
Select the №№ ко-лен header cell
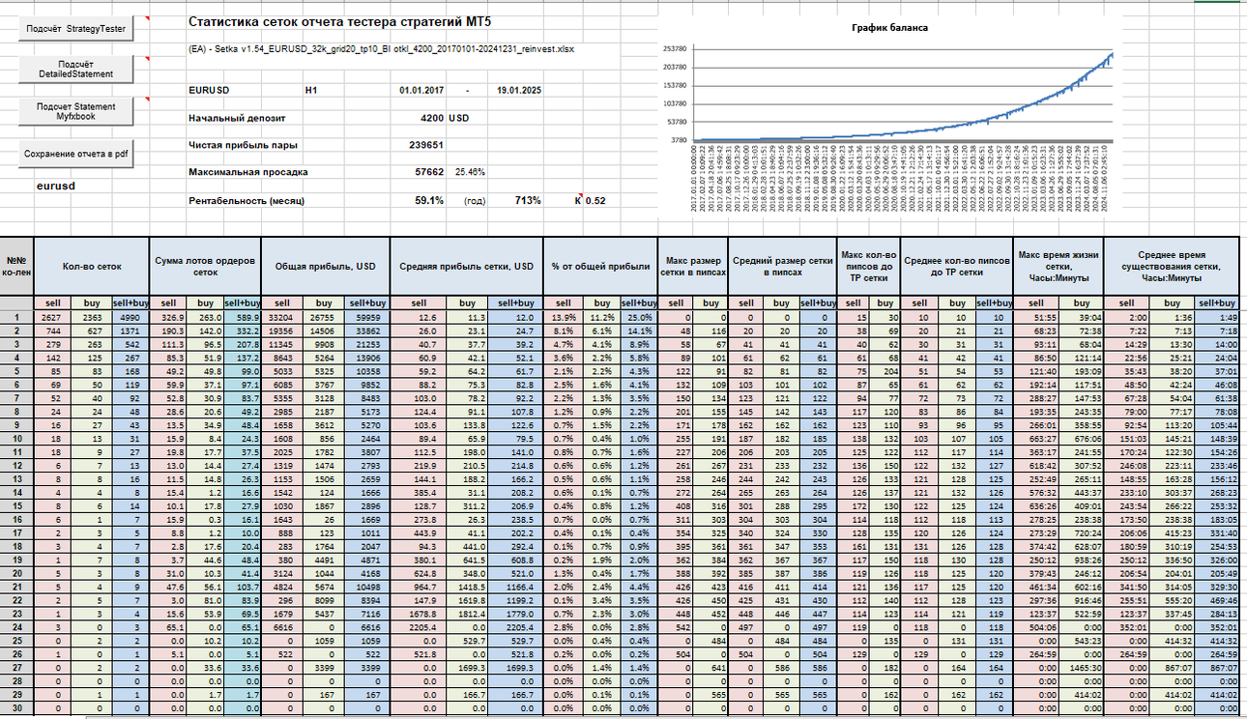[x=16, y=266]
